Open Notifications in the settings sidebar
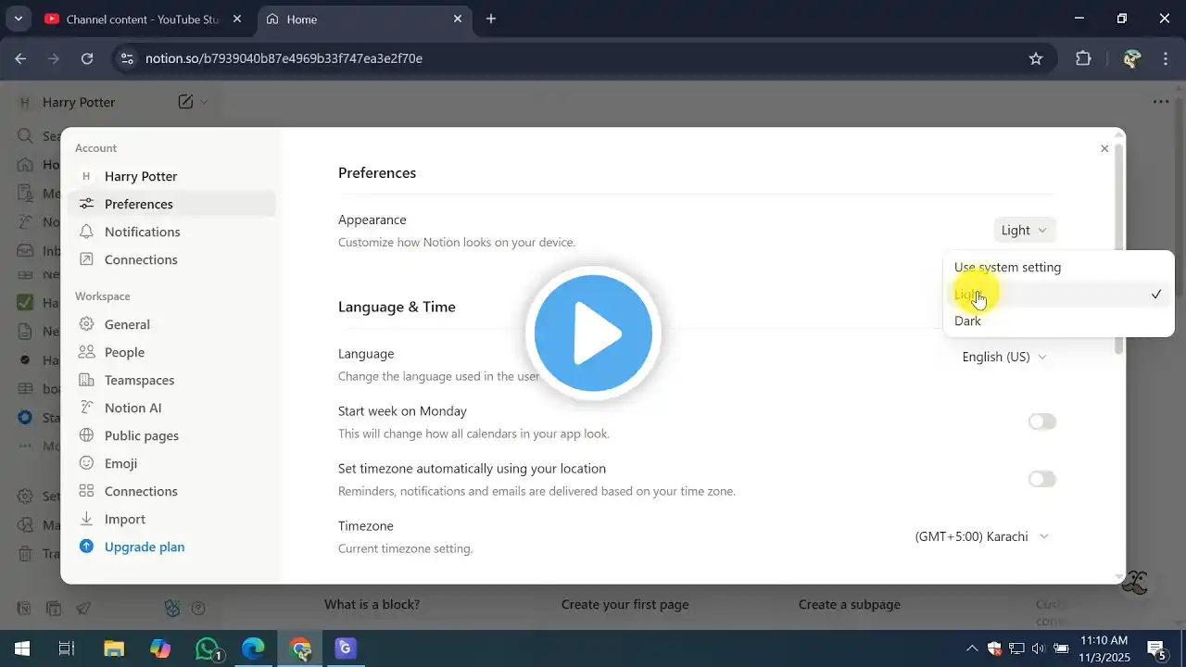 click(171, 232)
